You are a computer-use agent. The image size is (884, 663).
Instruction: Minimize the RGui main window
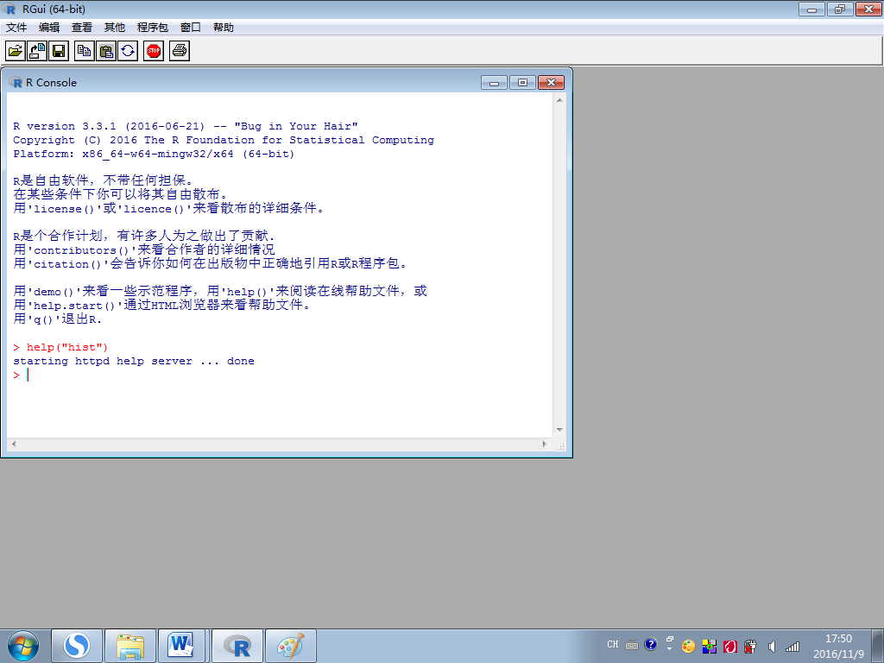point(811,9)
